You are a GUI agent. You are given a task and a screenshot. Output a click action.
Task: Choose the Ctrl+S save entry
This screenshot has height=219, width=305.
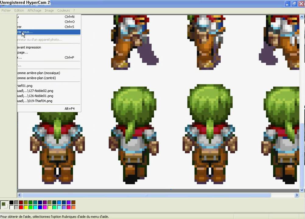[x=49, y=27]
